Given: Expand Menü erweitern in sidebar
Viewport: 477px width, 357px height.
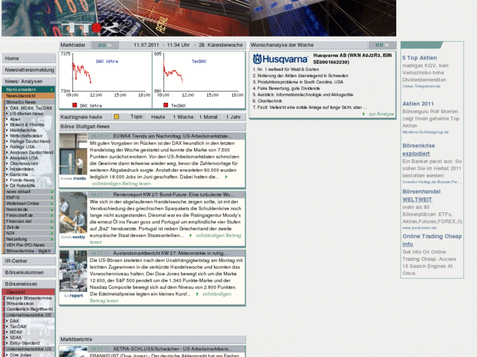Looking at the screenshot, I should pos(29,90).
